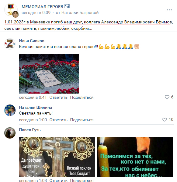Screen dimensions: 177x182
Task: Click the Наталья Шилина name link
Action: (x=36, y=107)
